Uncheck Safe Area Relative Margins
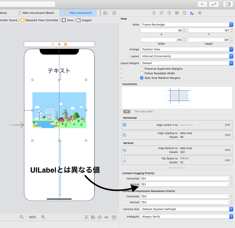The height and width of the screenshot is (228, 235). 142,78
